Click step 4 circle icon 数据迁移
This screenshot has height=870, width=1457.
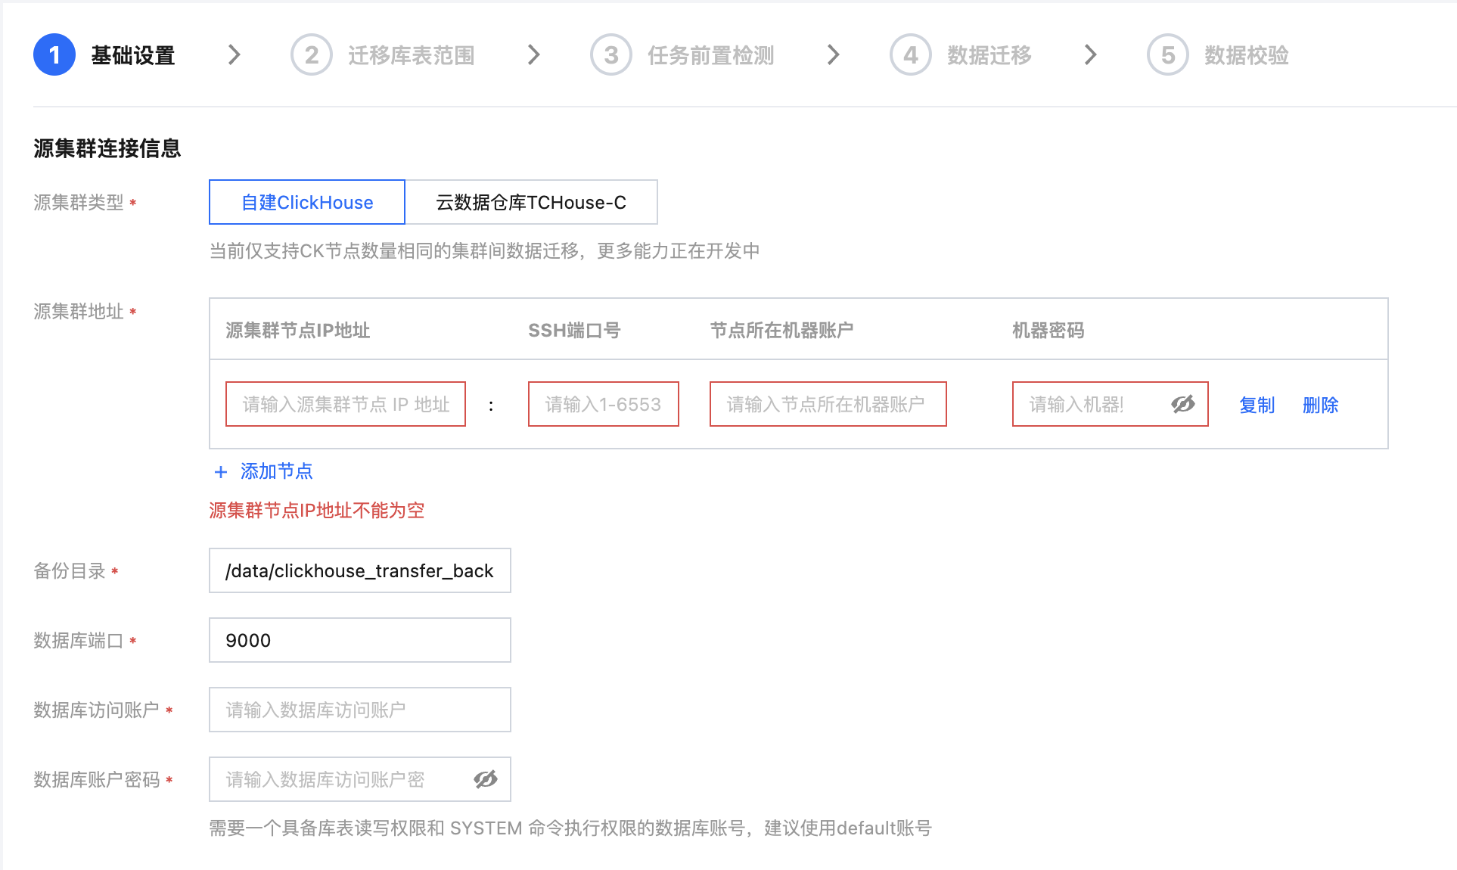click(x=910, y=55)
